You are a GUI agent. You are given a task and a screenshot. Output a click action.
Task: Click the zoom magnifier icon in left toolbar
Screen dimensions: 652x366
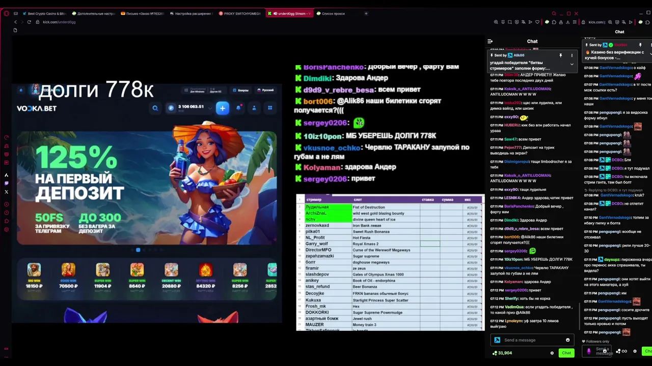(496, 22)
